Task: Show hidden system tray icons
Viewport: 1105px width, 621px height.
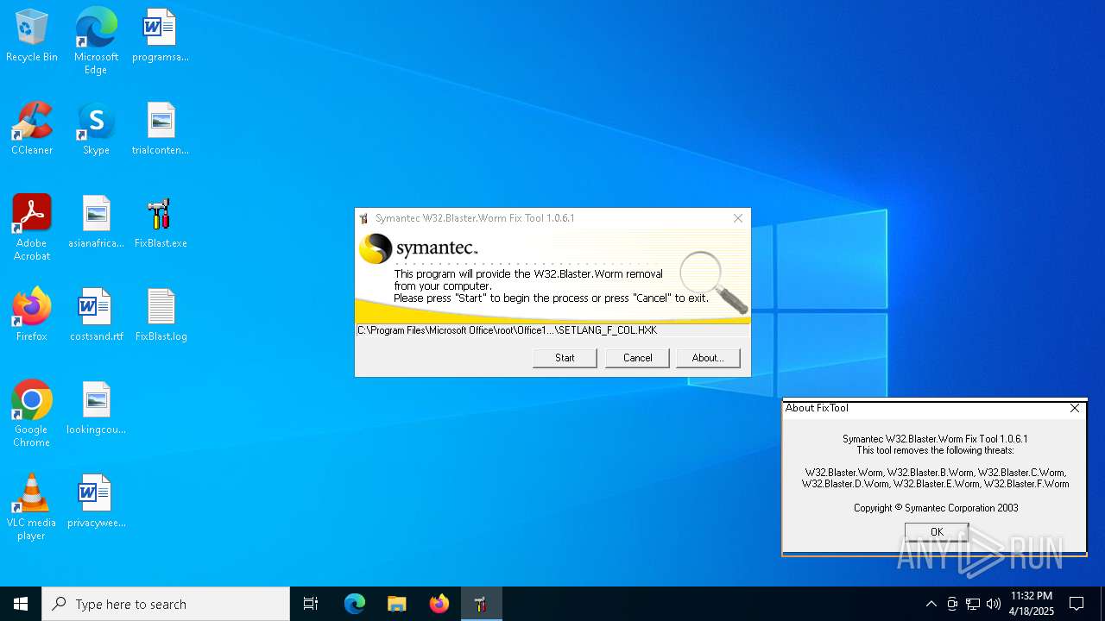Action: (931, 604)
